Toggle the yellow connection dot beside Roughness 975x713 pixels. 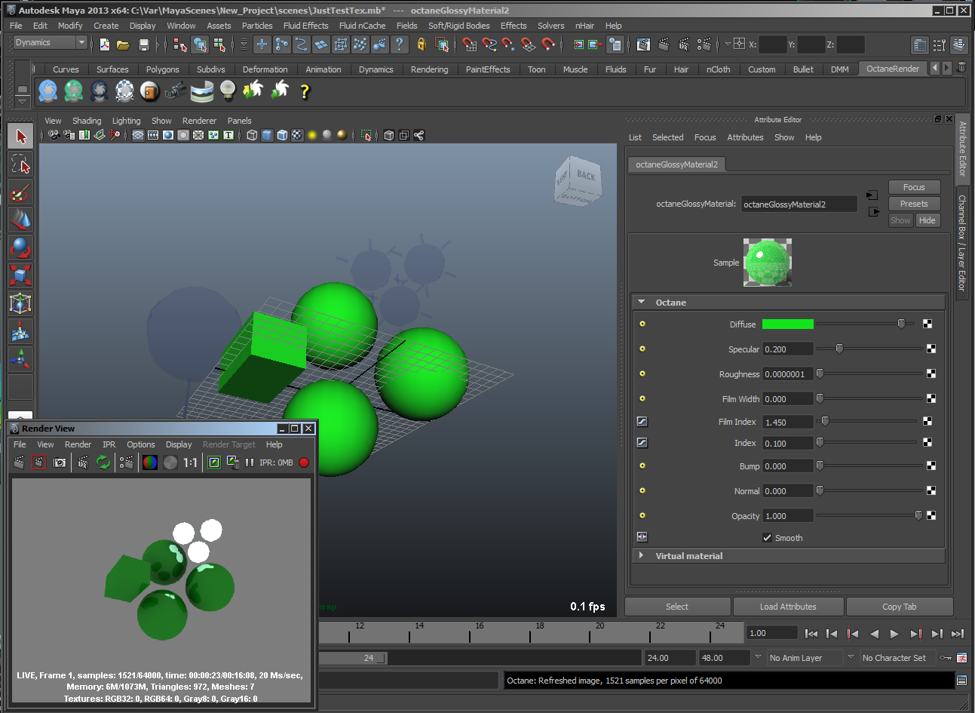pos(642,373)
